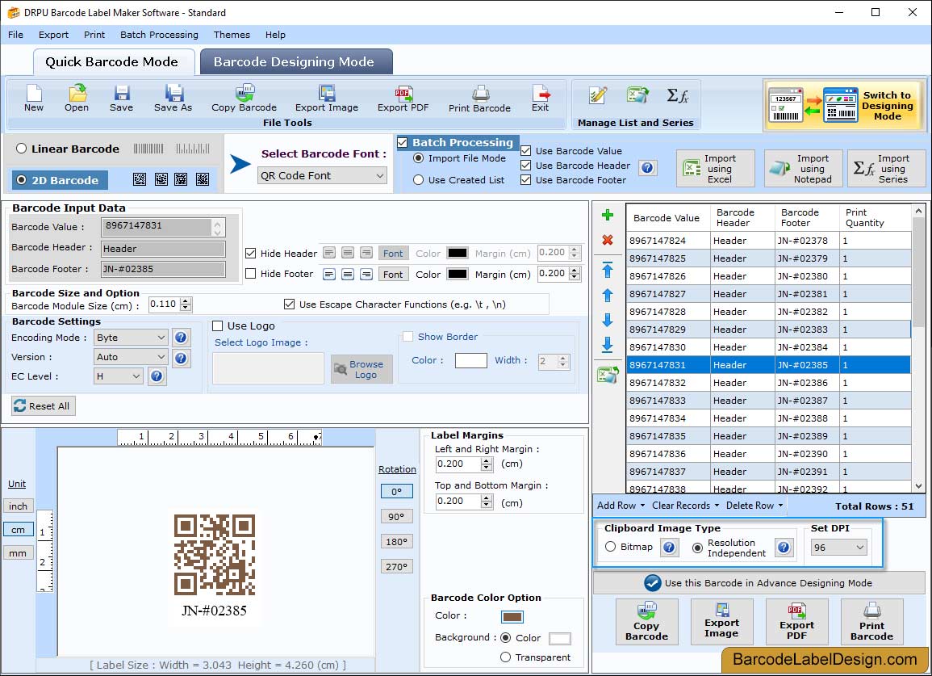Open the Encoding Mode dropdown
The width and height of the screenshot is (932, 676).
[x=132, y=338]
